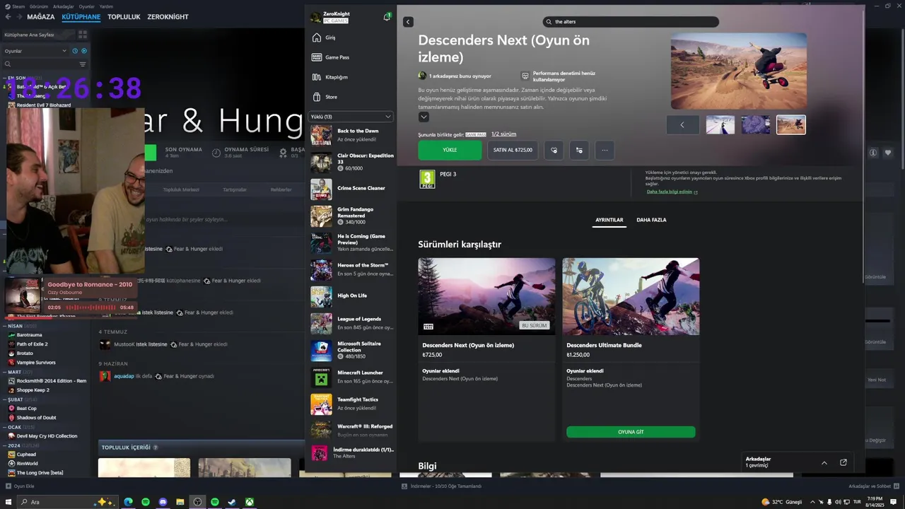Select Teamfight Tactics entry
This screenshot has width=905, height=509.
coord(351,404)
